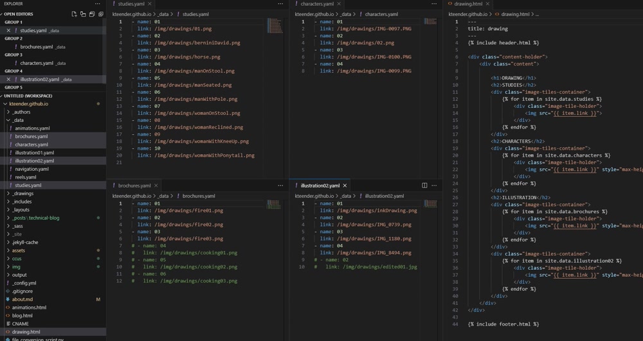This screenshot has width=643, height=341.
Task: Close the drawing.html editor tab
Action: 487,4
